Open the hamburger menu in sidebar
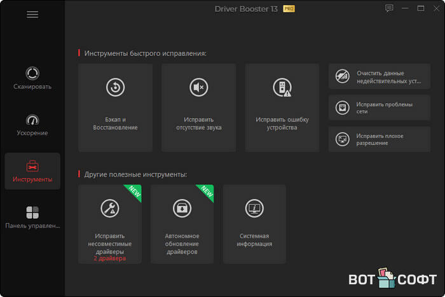Screen dimensions: 445x297 click(x=32, y=15)
